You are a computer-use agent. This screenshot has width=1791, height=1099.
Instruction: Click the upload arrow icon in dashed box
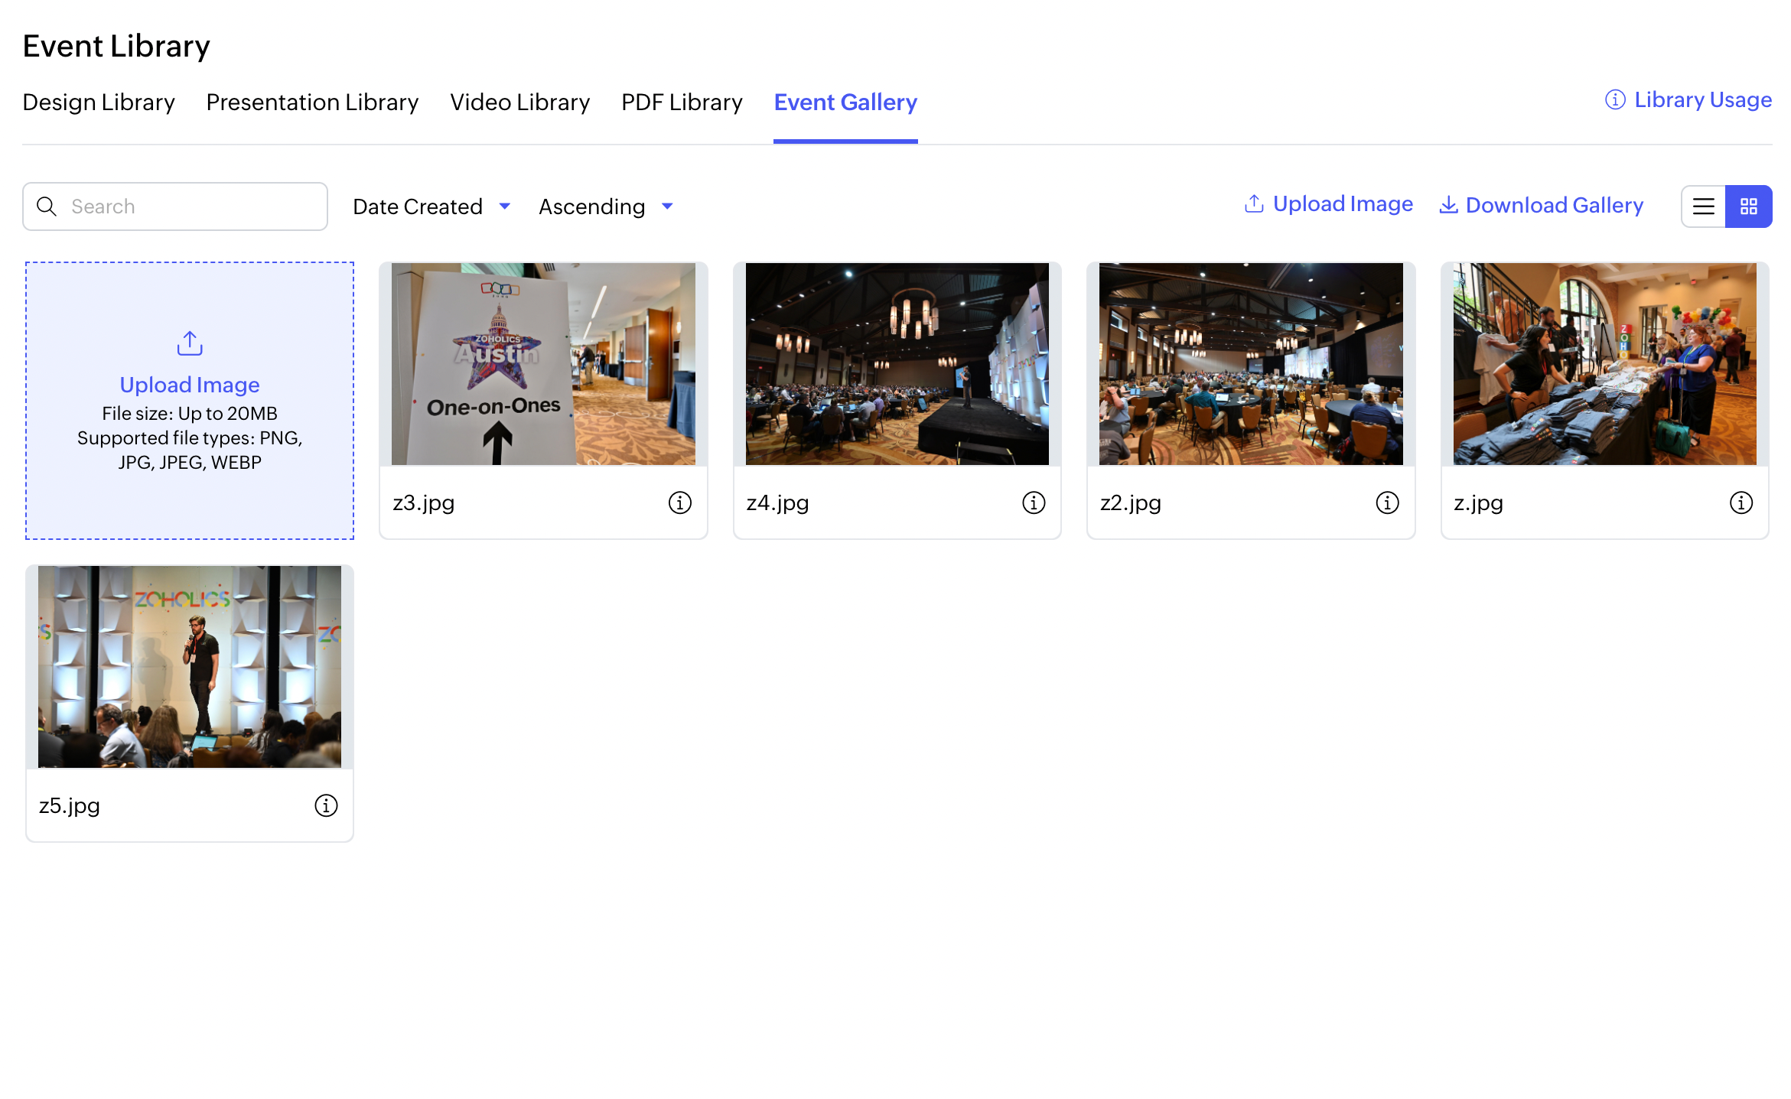coord(190,343)
